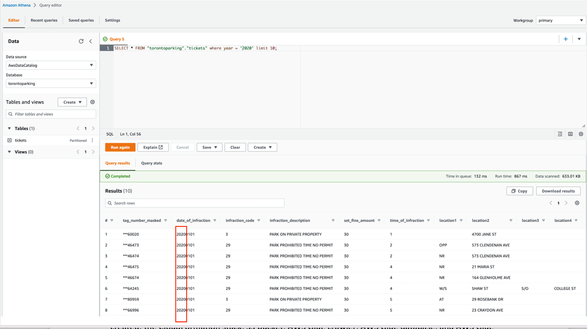Refresh the Data panel

tap(81, 41)
